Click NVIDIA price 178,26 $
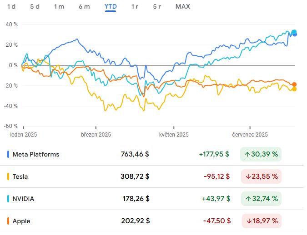307x235 pixels. click(x=136, y=199)
